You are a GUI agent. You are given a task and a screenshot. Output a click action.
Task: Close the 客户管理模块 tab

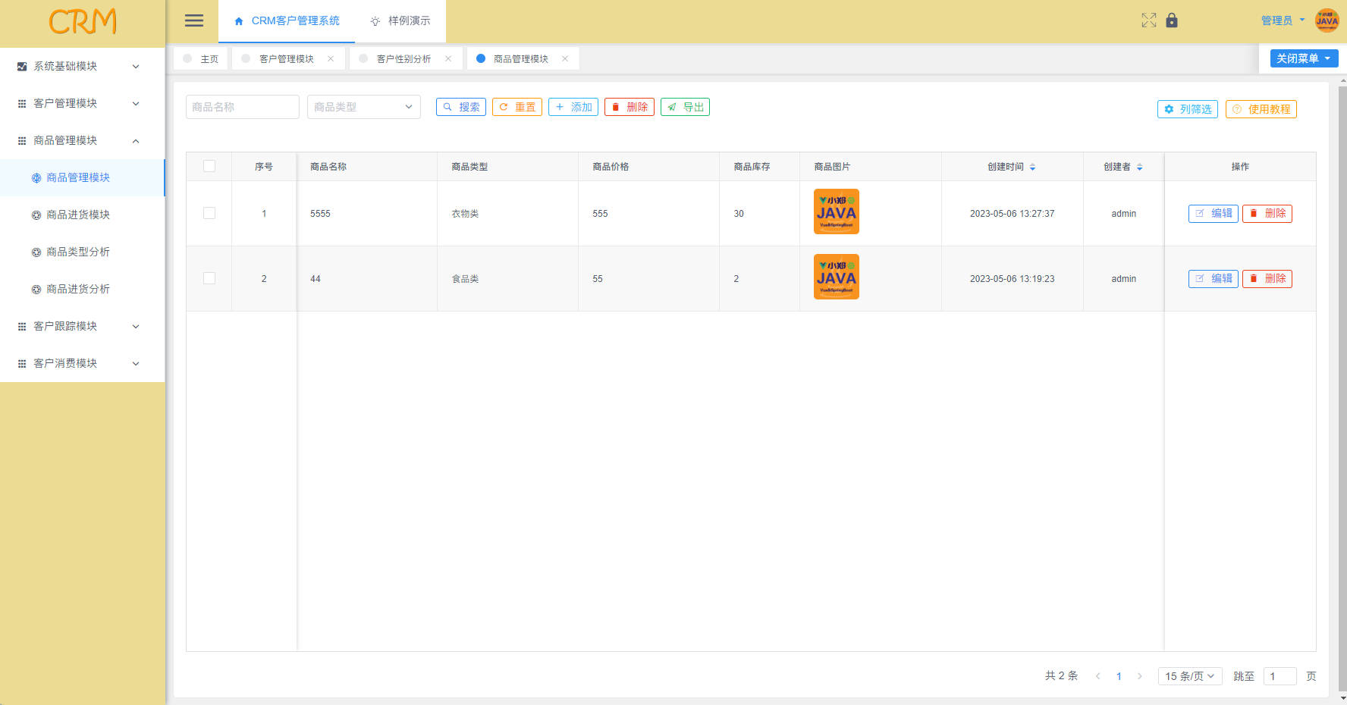[x=331, y=59]
